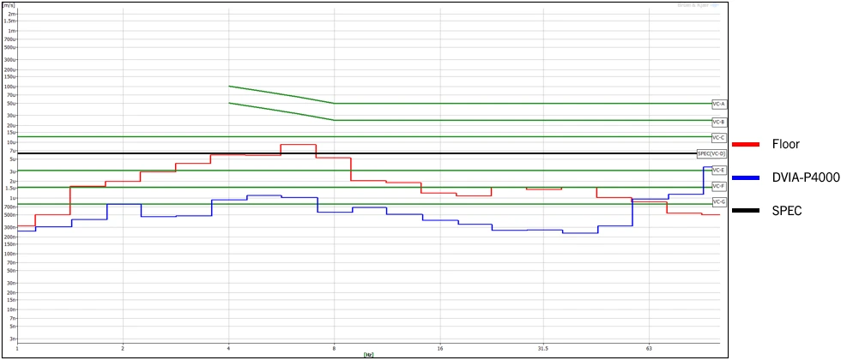841x360 pixels.
Task: Click the 50n y-axis tick label
Action: click(x=13, y=271)
